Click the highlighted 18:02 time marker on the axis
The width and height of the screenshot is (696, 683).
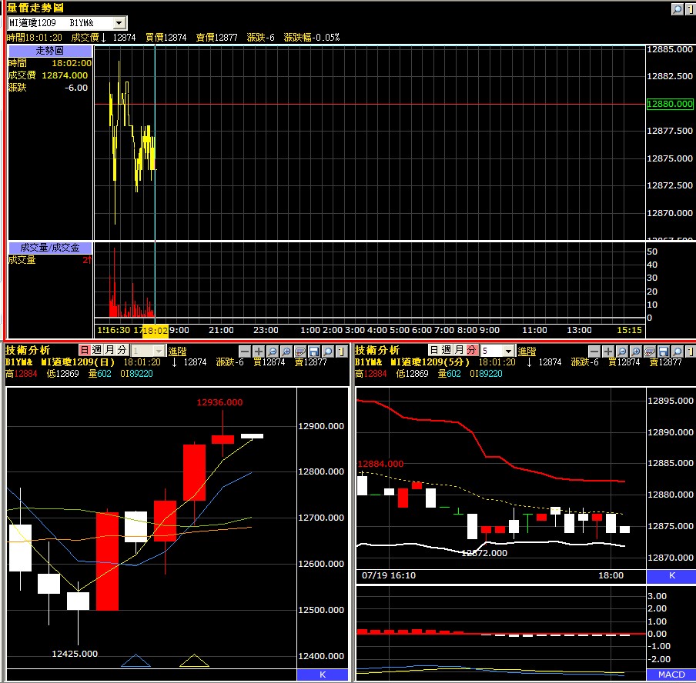(x=156, y=331)
